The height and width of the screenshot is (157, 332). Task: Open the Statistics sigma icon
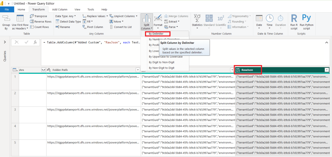tap(197, 18)
